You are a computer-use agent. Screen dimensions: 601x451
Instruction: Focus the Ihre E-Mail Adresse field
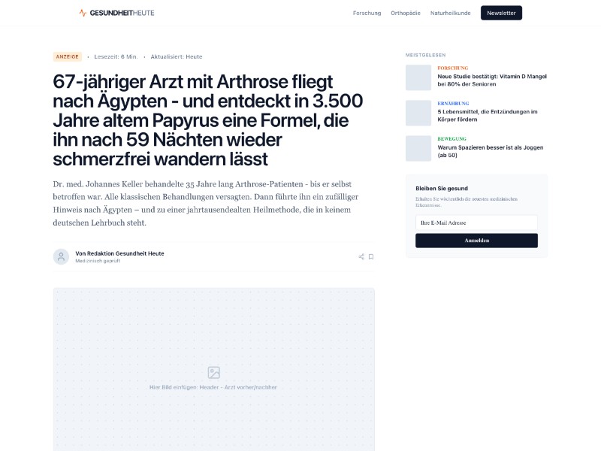476,222
